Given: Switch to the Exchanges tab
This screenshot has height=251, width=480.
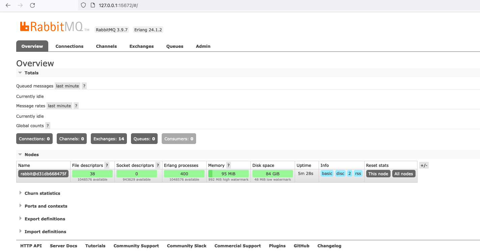Looking at the screenshot, I should [141, 46].
